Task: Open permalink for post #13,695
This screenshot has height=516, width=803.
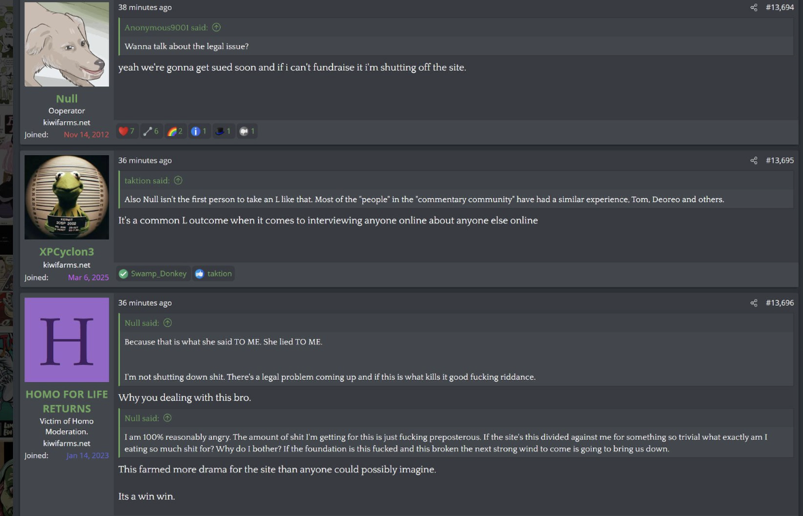Action: (x=780, y=161)
